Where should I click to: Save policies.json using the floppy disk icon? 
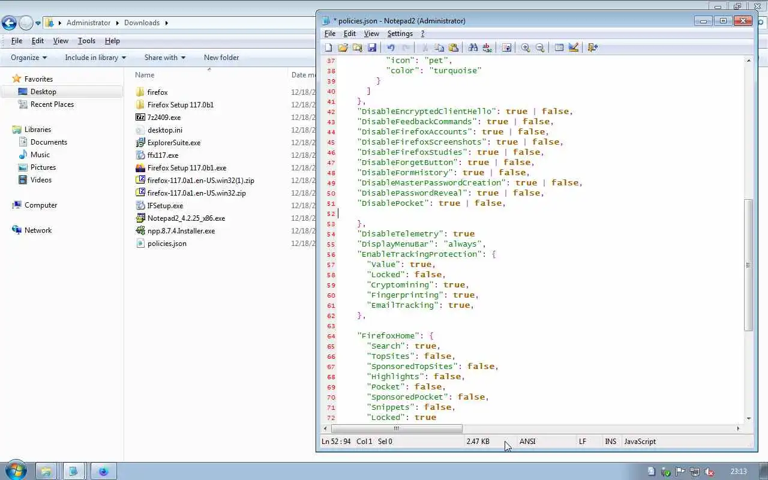[371, 47]
